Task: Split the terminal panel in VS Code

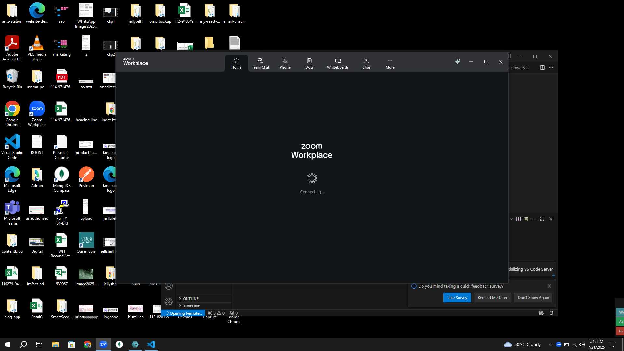Action: (518, 219)
